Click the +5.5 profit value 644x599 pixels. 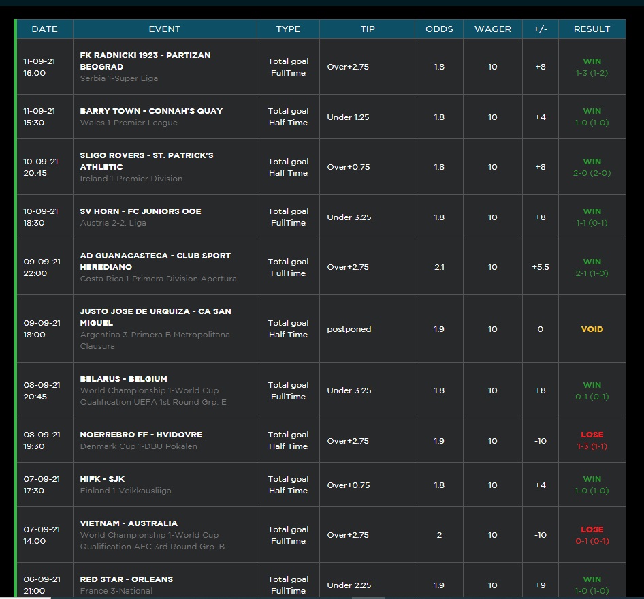coord(541,267)
